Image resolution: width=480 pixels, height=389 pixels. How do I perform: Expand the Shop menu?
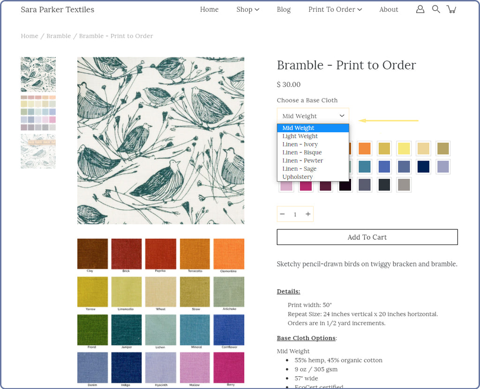coord(247,9)
